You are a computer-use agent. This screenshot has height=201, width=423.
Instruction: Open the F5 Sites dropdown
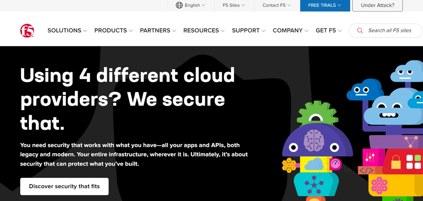click(234, 5)
